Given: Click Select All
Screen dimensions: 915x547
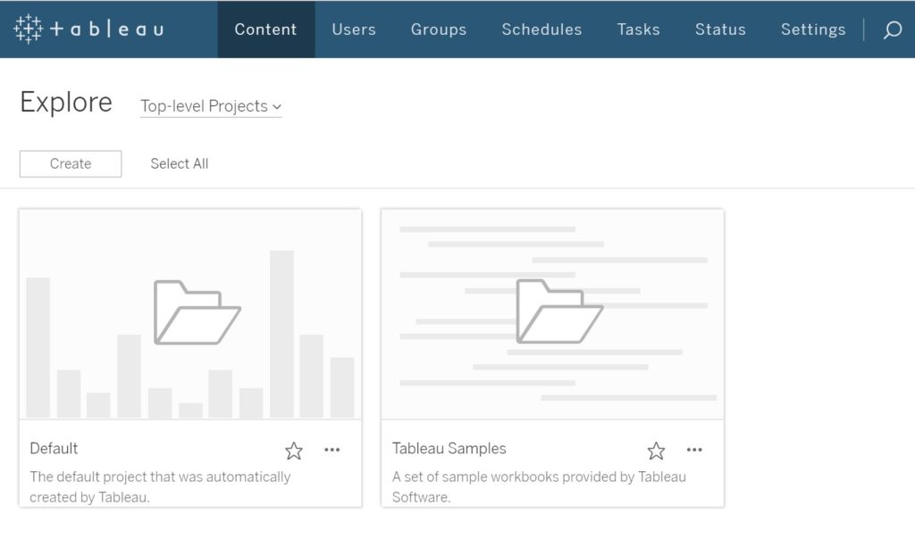Looking at the screenshot, I should [179, 163].
